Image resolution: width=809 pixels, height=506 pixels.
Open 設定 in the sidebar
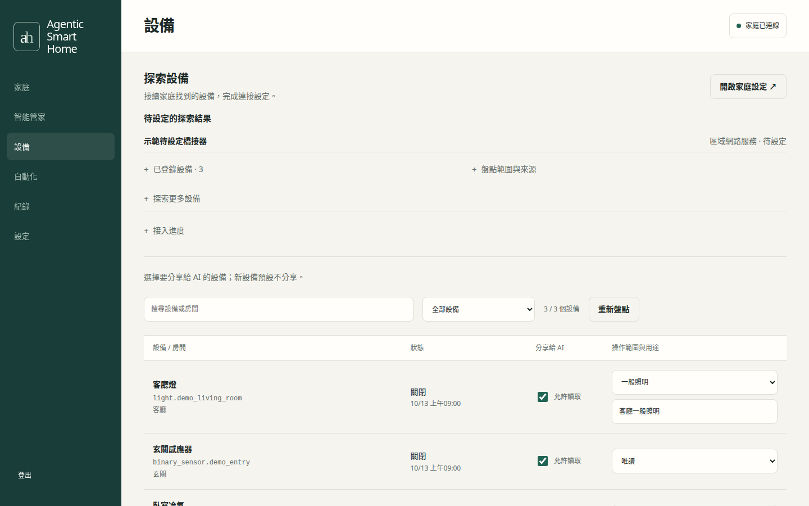pos(61,236)
